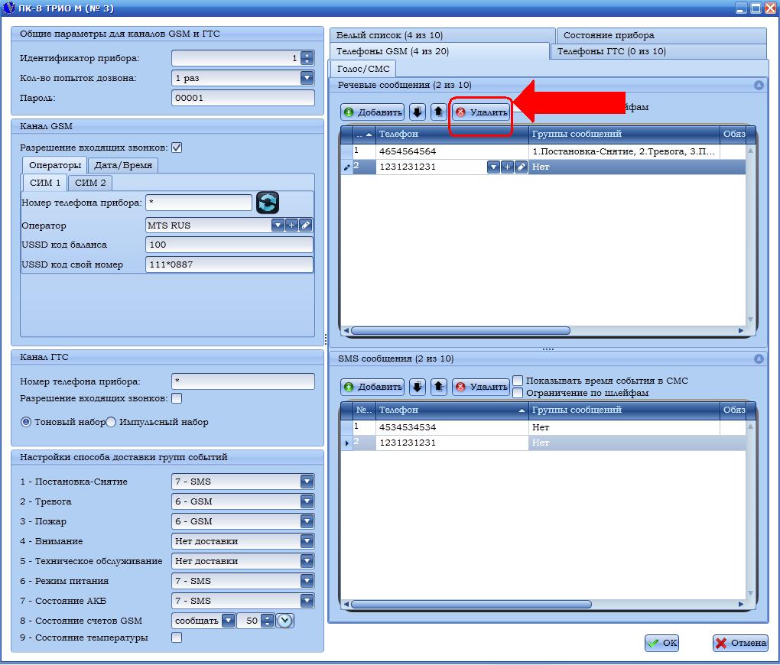Enable 'Показывать время события в СМС' checkbox
The width and height of the screenshot is (780, 665).
(x=518, y=381)
